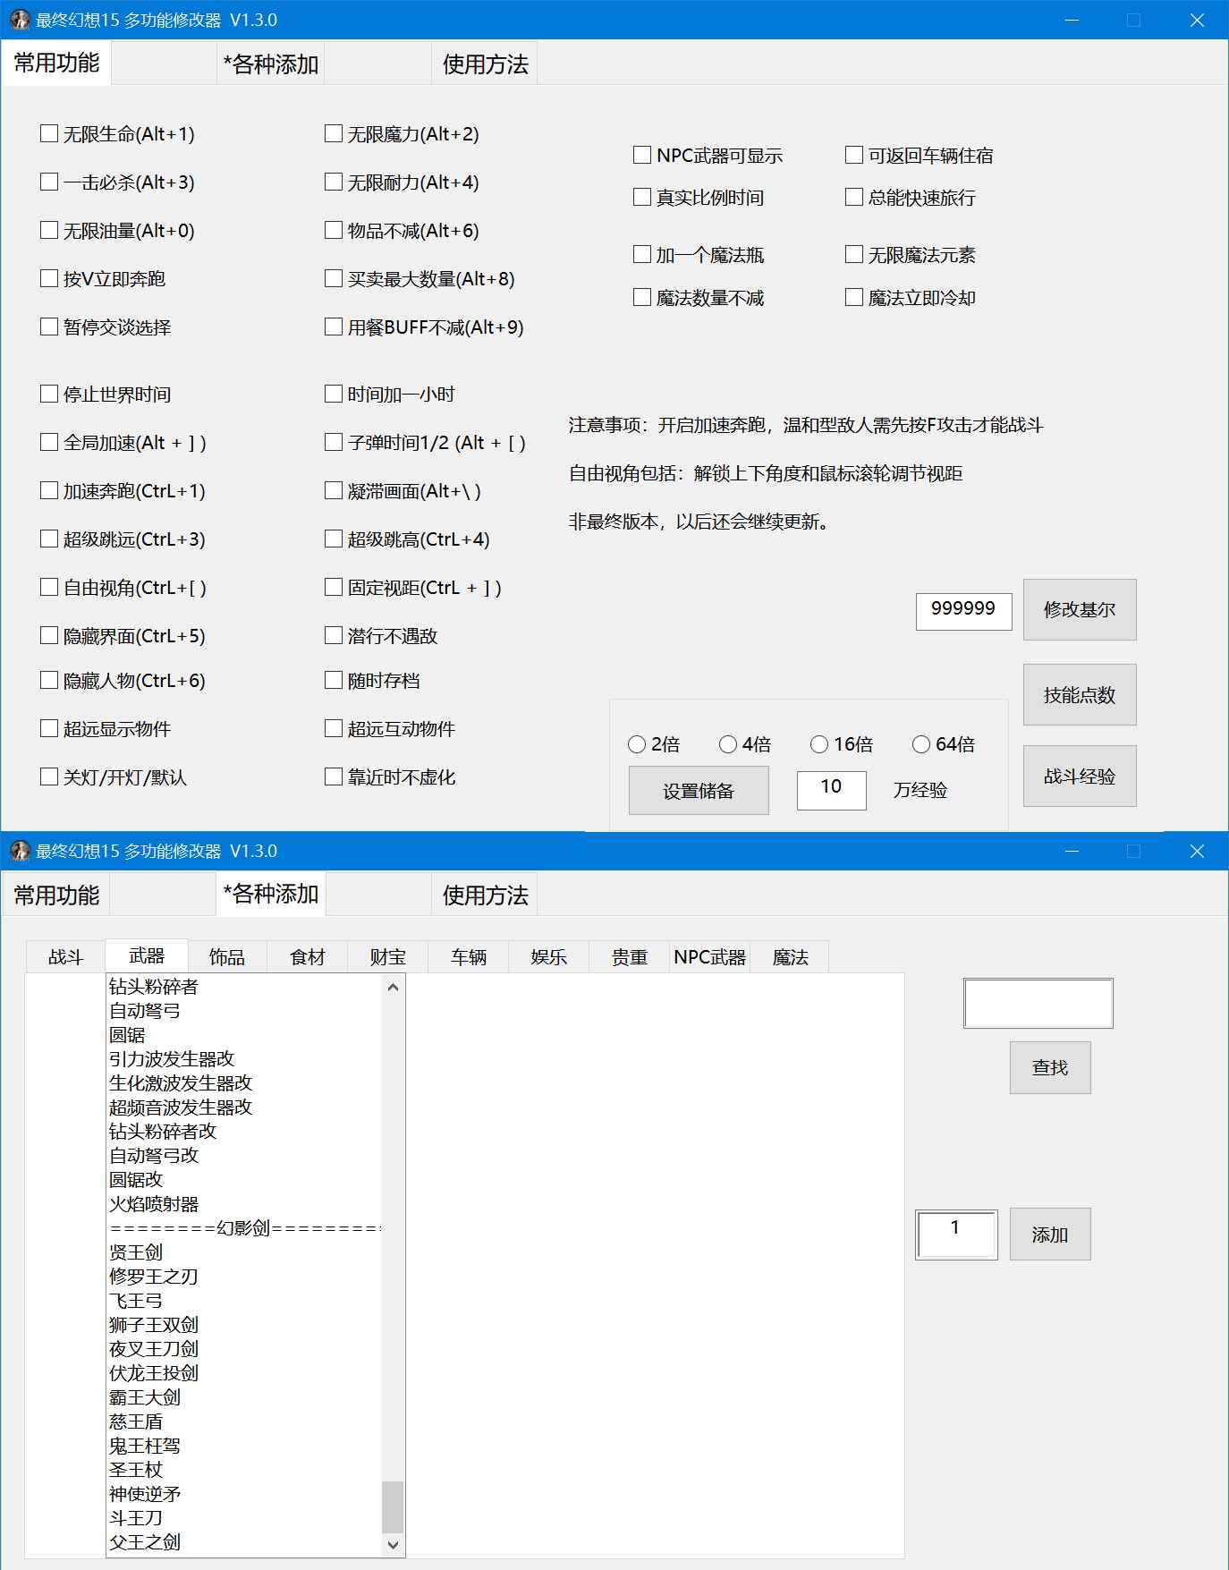Select the 16倍 radio button
Viewport: 1229px width, 1570px height.
pos(818,744)
